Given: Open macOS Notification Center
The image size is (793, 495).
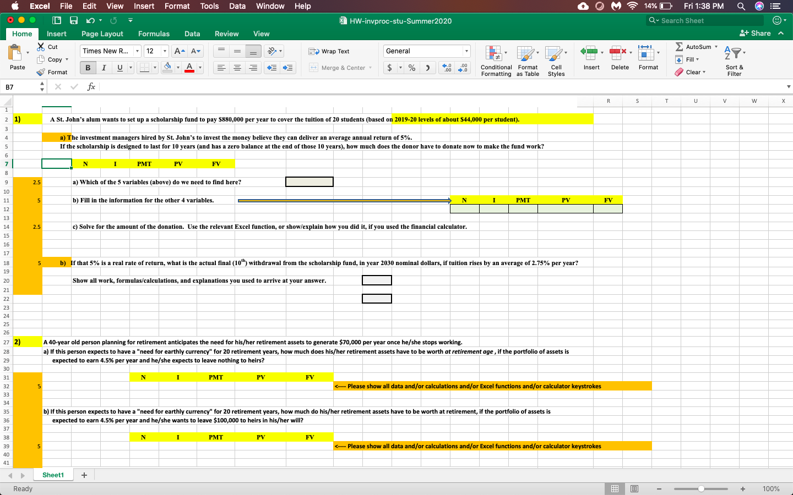Looking at the screenshot, I should 776,6.
